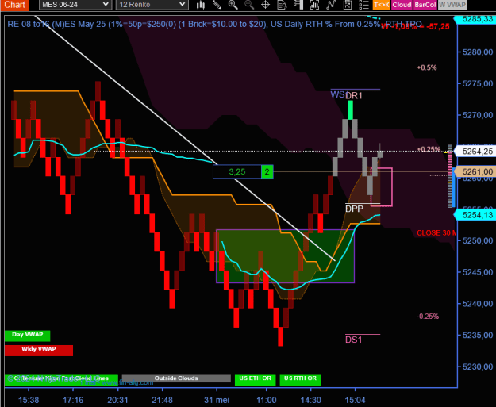Click the -0.25% level label
496x407 pixels.
[428, 317]
